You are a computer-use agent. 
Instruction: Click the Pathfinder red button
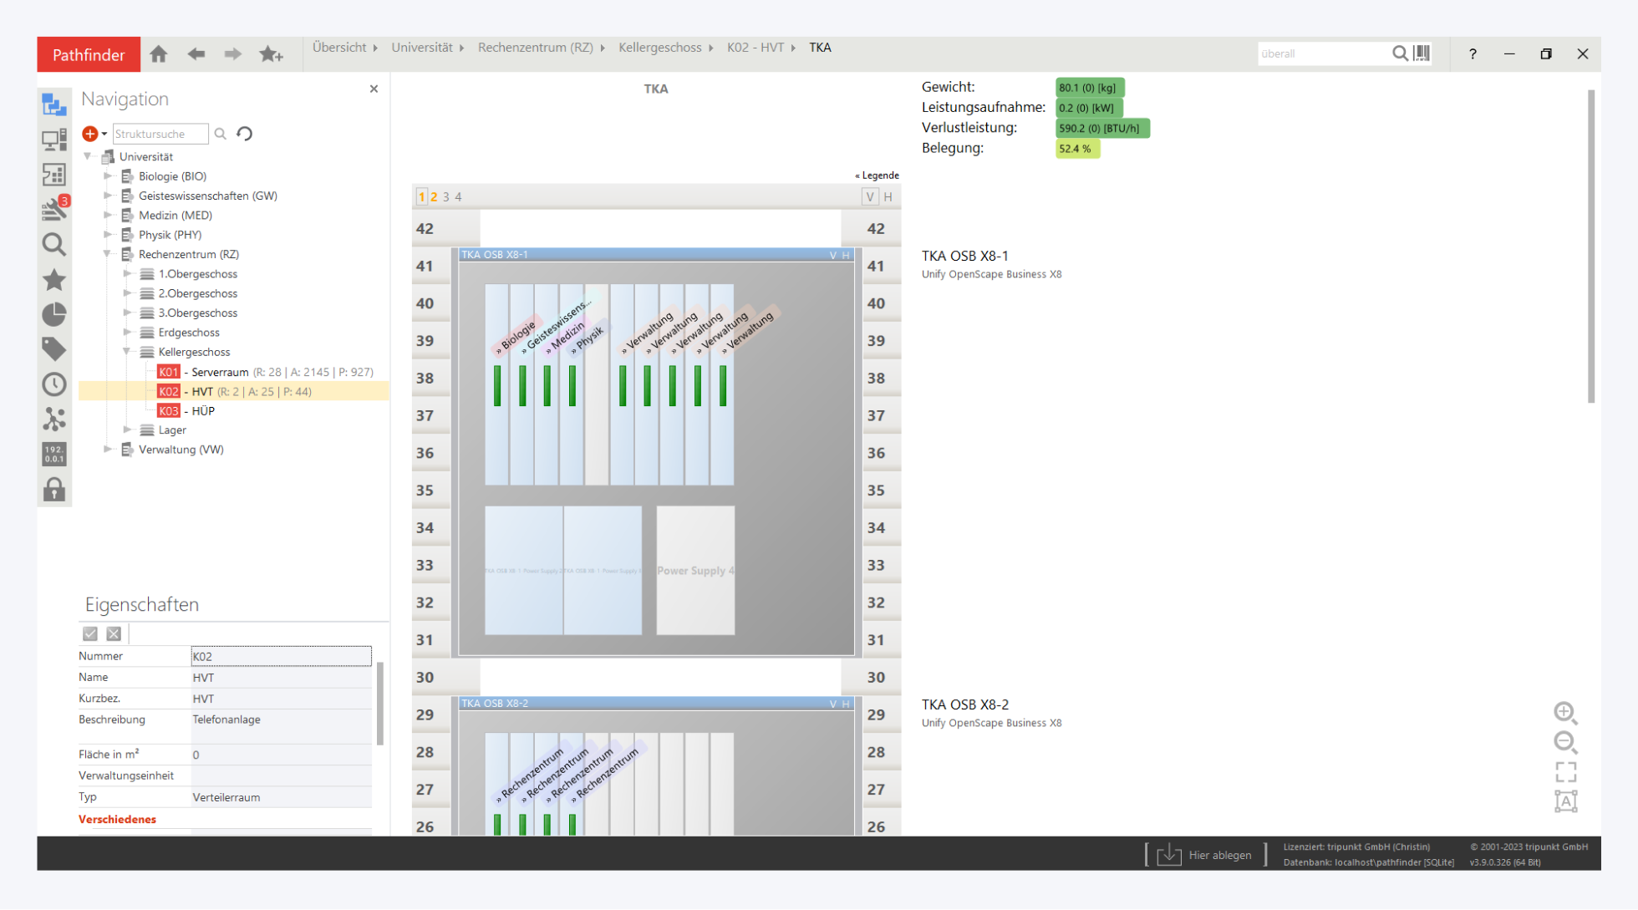(x=89, y=54)
